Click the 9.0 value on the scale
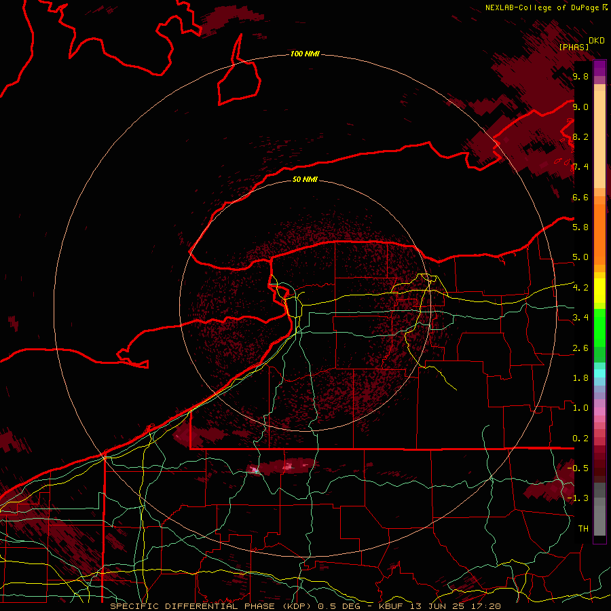The image size is (611, 611). 580,107
